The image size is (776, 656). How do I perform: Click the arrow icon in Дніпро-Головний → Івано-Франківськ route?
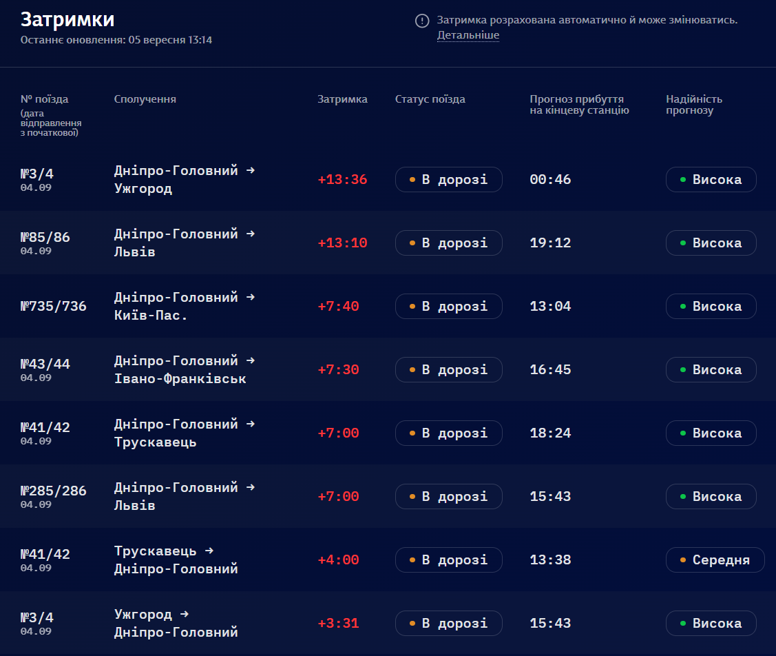tap(251, 360)
